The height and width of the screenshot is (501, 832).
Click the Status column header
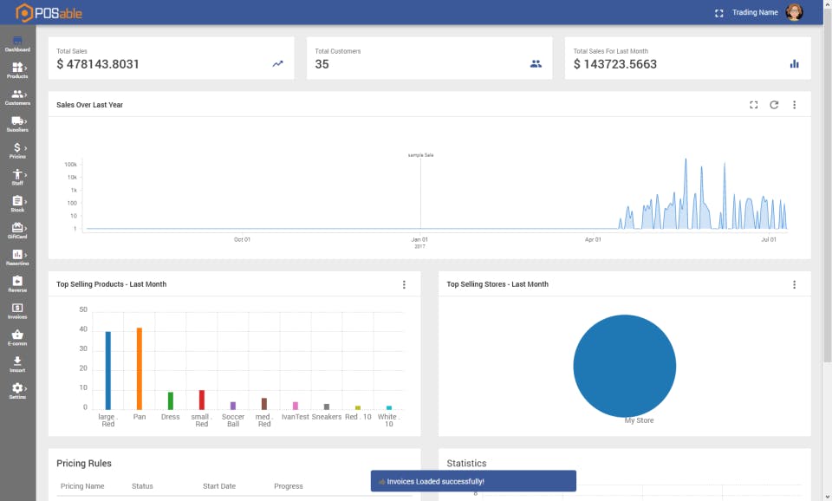point(142,486)
